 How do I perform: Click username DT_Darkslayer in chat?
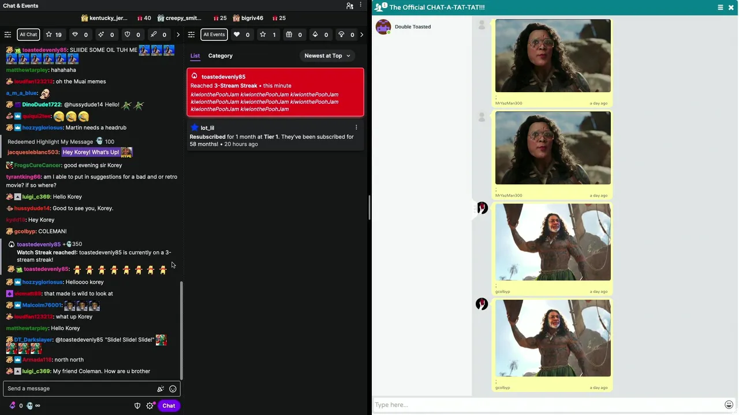pyautogui.click(x=33, y=339)
